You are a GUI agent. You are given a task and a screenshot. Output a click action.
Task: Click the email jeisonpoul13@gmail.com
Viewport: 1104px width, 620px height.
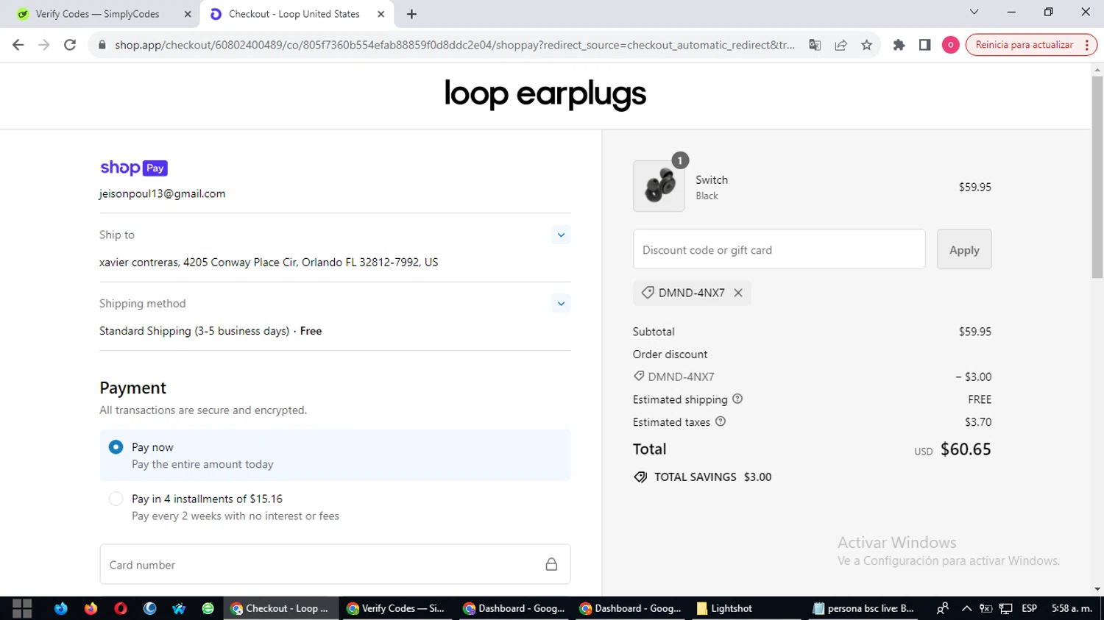pyautogui.click(x=163, y=193)
